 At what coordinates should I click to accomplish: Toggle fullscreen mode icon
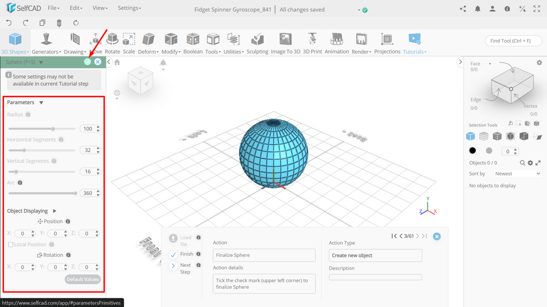tap(536, 9)
